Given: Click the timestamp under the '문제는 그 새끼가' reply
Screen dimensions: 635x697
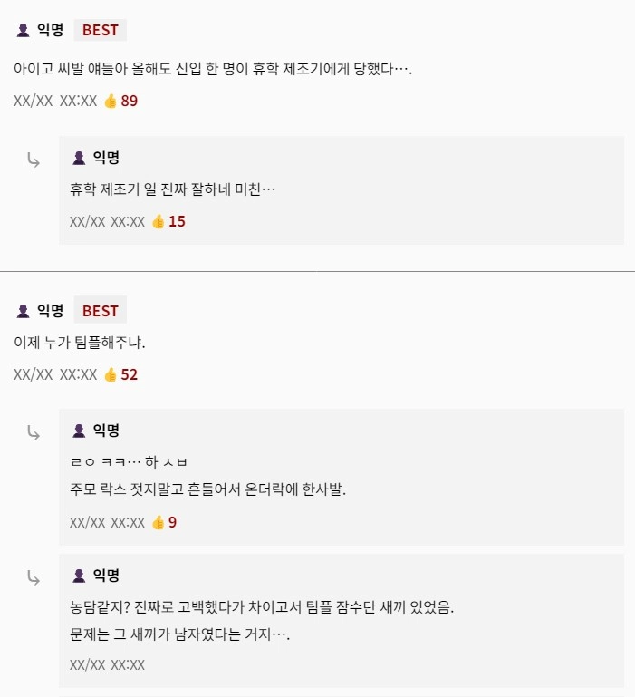Looking at the screenshot, I should pyautogui.click(x=107, y=664).
